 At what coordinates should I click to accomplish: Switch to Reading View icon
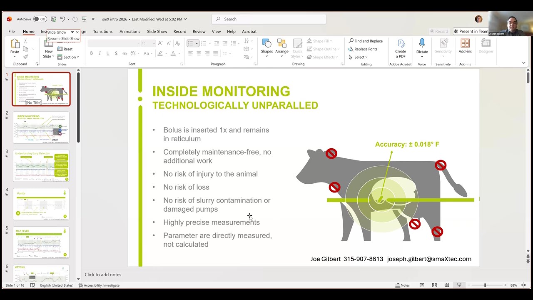click(x=447, y=285)
